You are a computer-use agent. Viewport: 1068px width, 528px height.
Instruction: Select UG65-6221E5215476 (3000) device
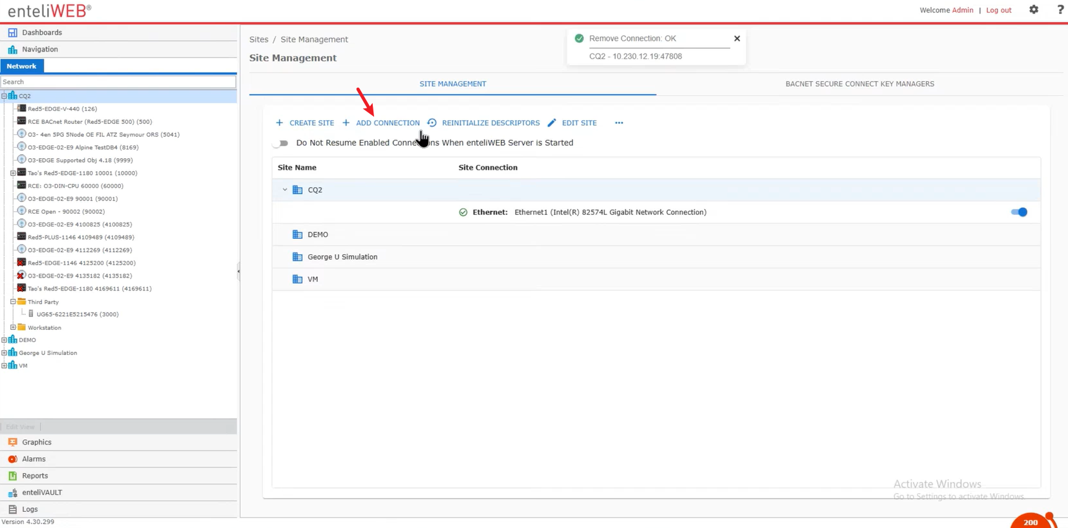click(x=78, y=314)
